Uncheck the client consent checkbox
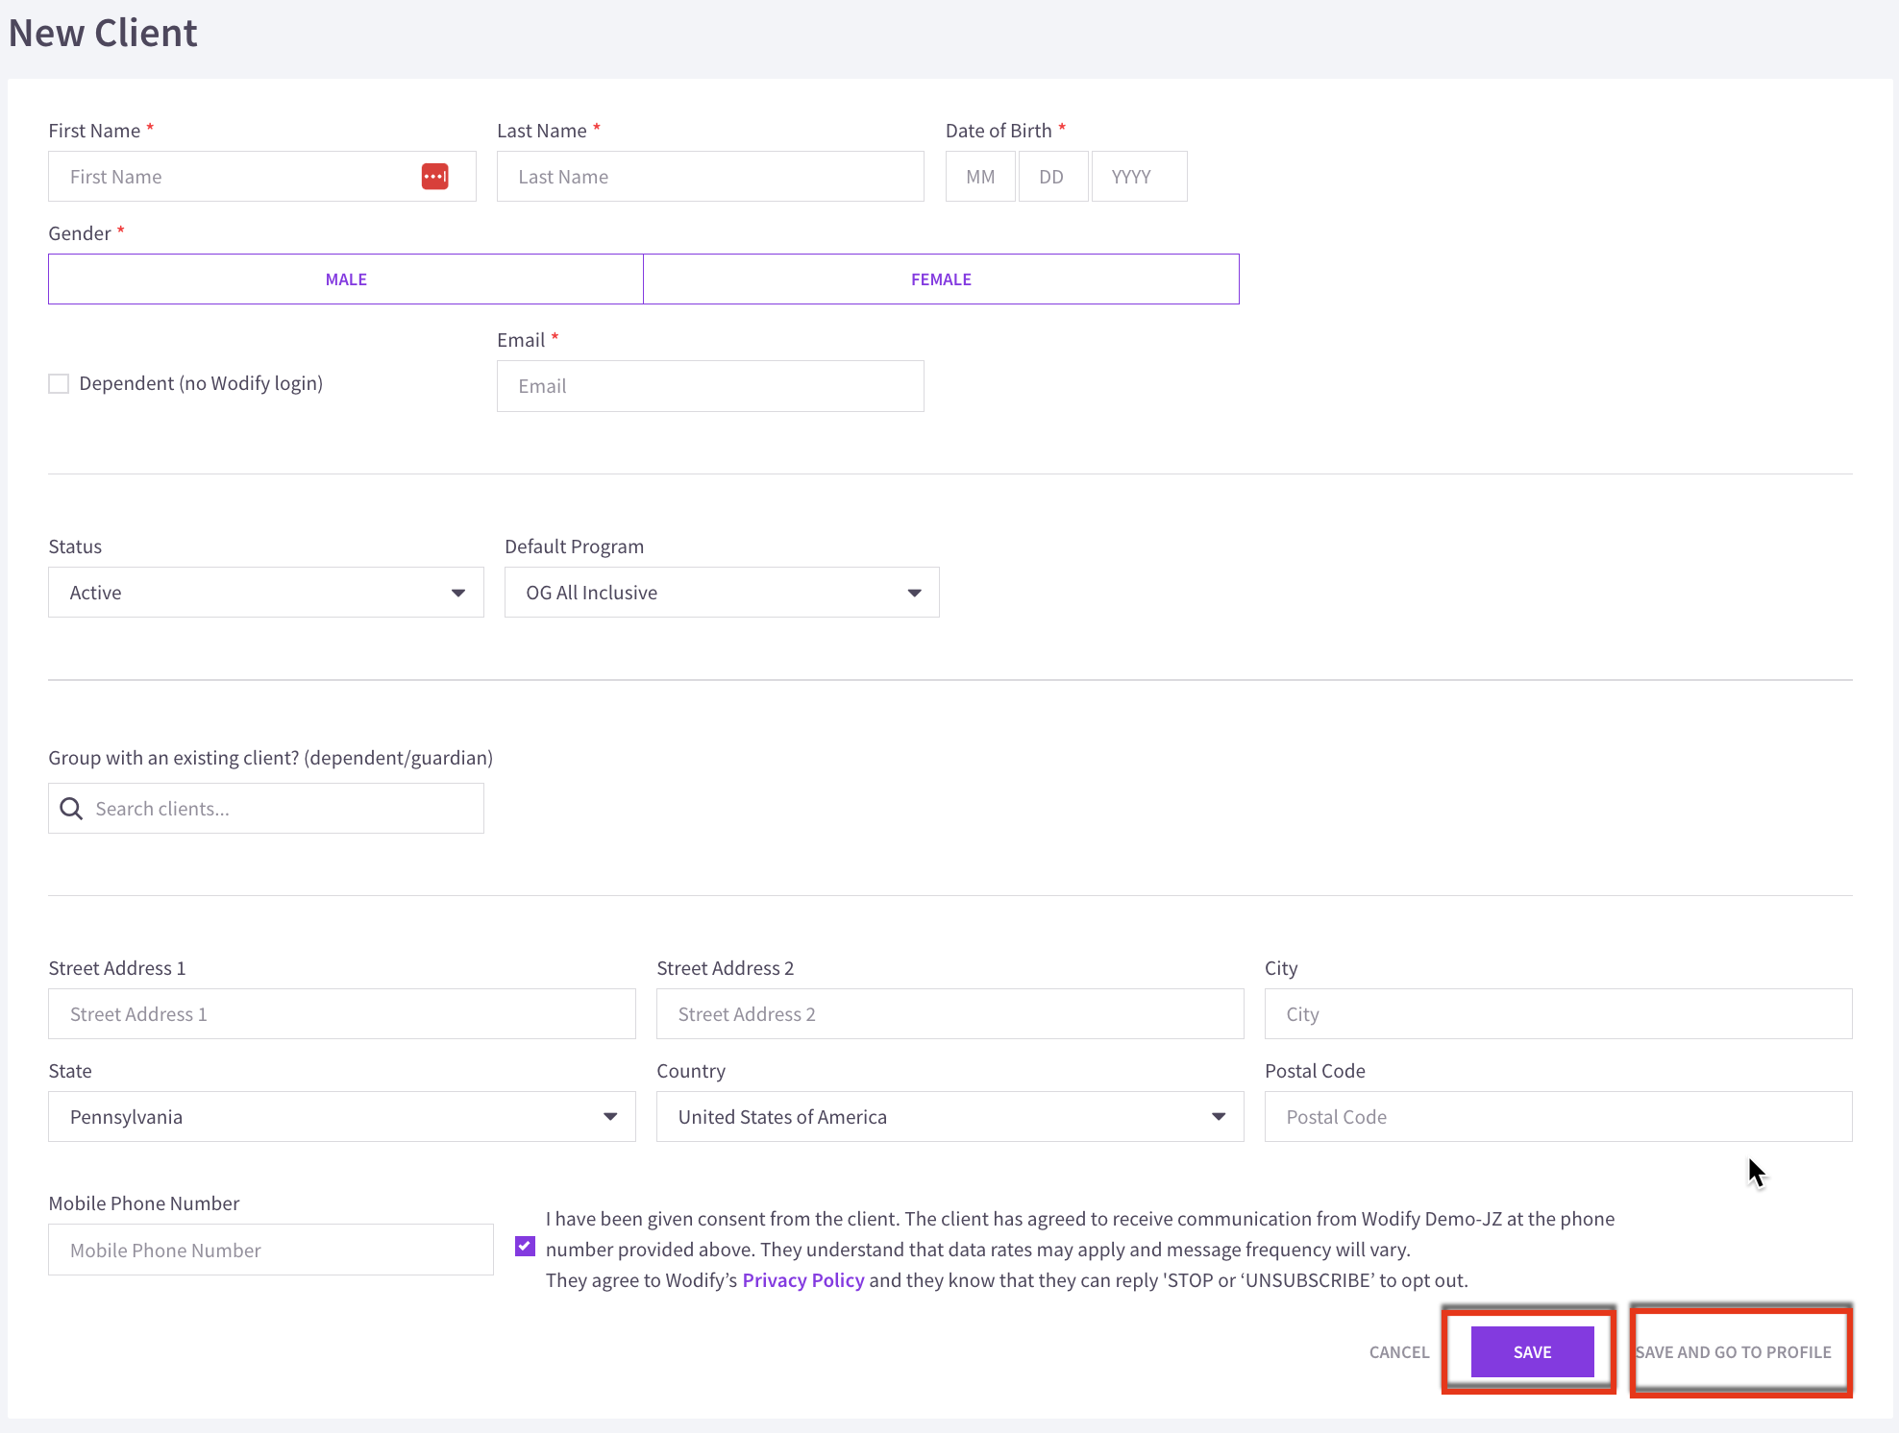This screenshot has width=1899, height=1433. click(x=525, y=1247)
